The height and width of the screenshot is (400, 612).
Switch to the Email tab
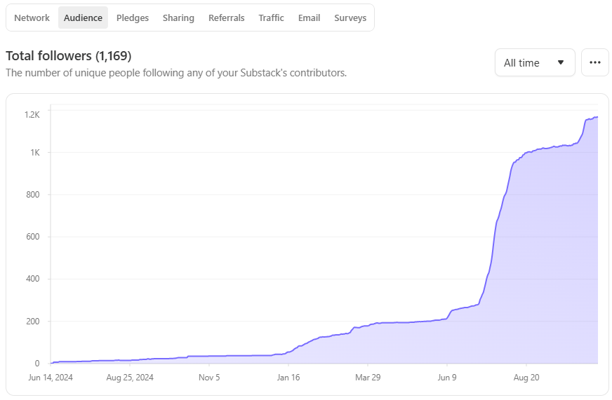point(309,18)
